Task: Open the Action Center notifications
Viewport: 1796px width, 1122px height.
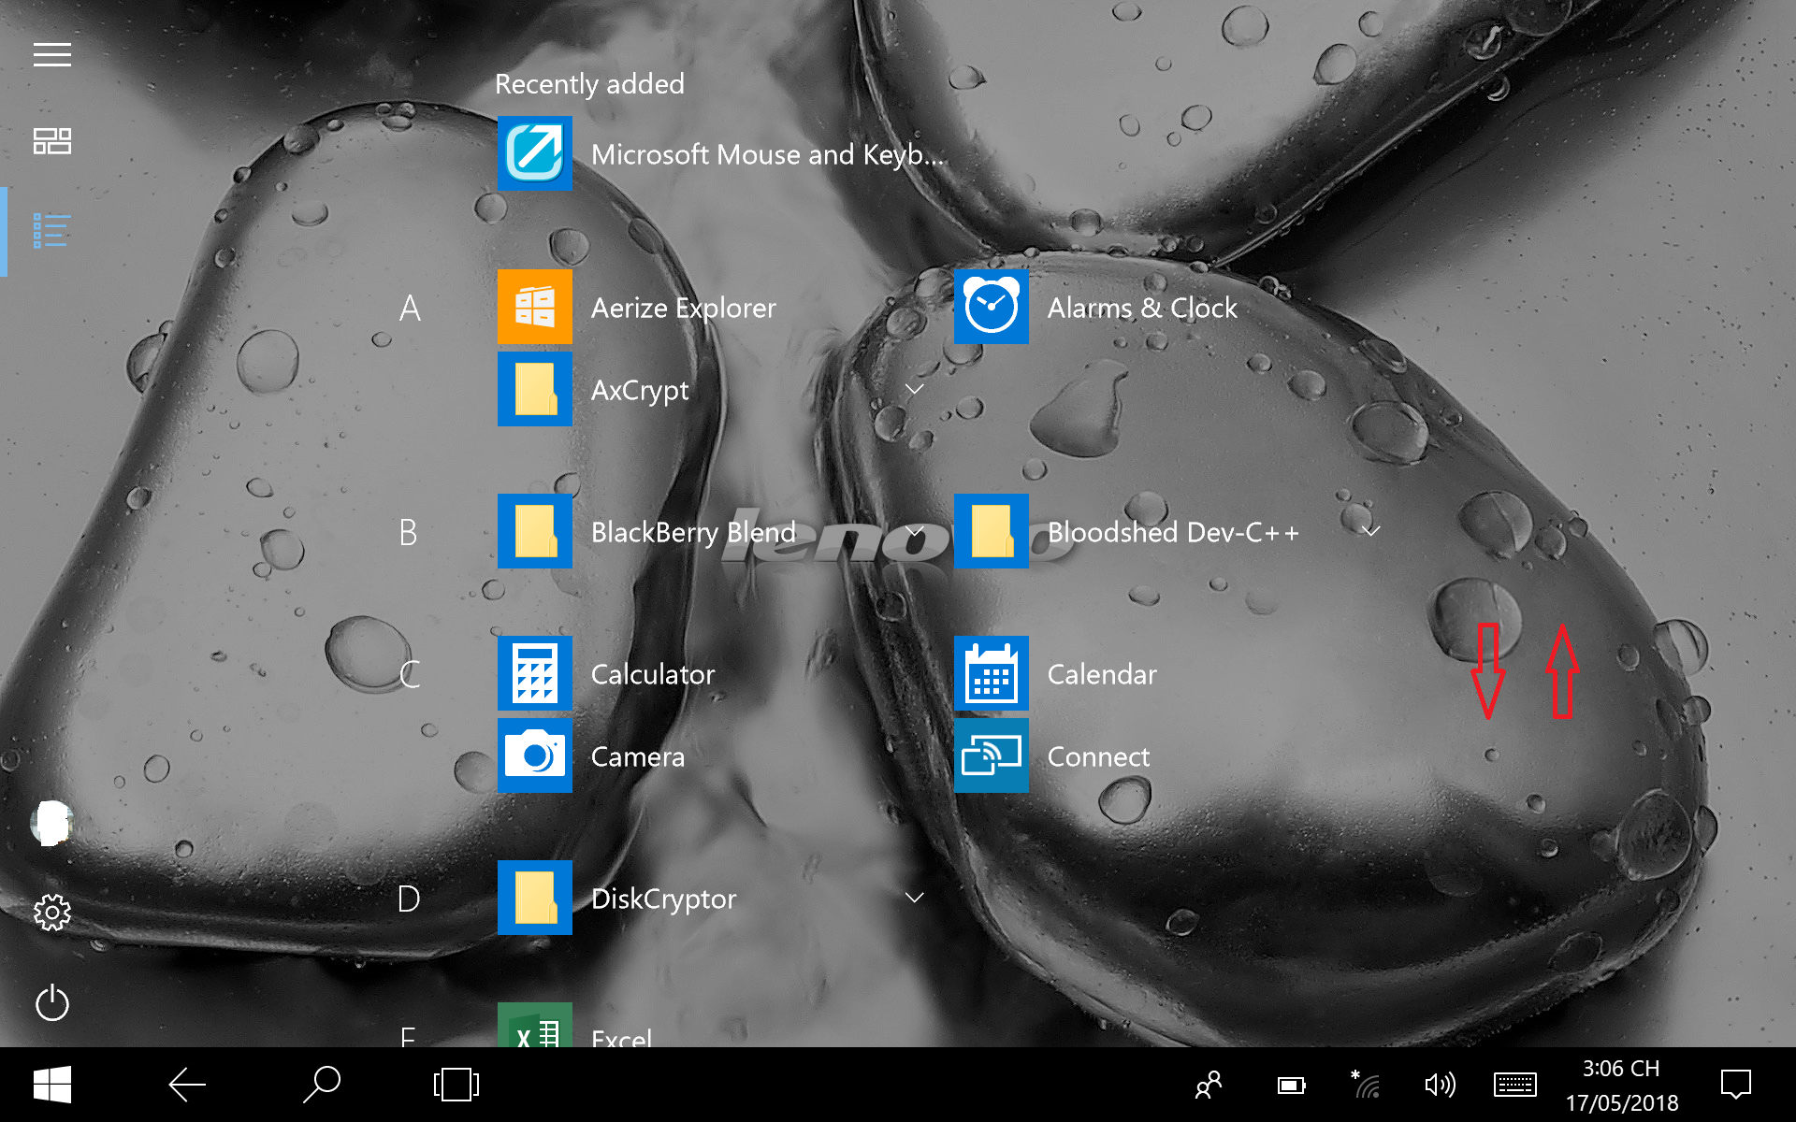Action: coord(1736,1085)
